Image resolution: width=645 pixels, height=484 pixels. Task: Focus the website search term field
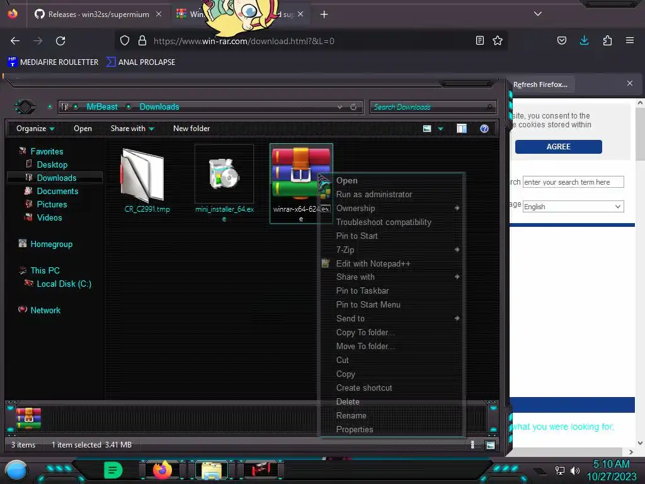pos(573,182)
